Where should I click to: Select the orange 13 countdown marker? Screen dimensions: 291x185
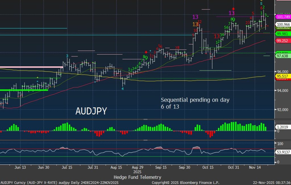[196, 24]
